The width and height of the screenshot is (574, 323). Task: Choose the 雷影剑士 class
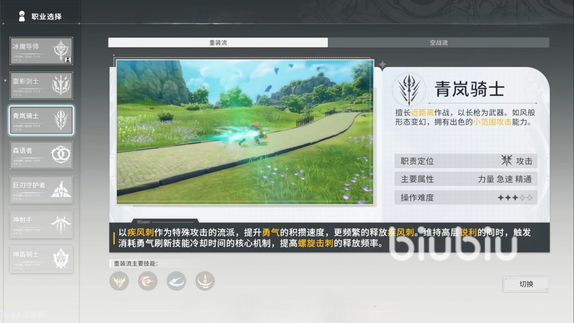[41, 85]
